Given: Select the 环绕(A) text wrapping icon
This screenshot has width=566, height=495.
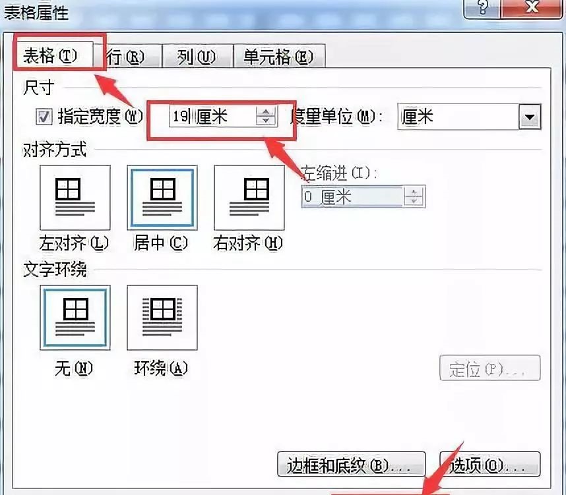Looking at the screenshot, I should 162,318.
